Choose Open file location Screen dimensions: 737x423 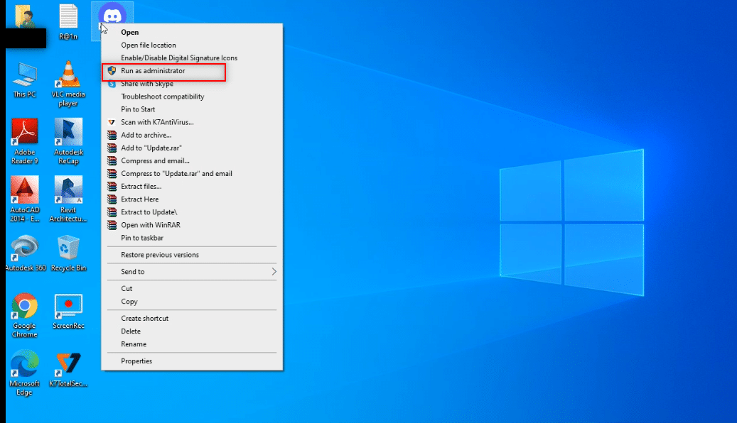pyautogui.click(x=192, y=45)
